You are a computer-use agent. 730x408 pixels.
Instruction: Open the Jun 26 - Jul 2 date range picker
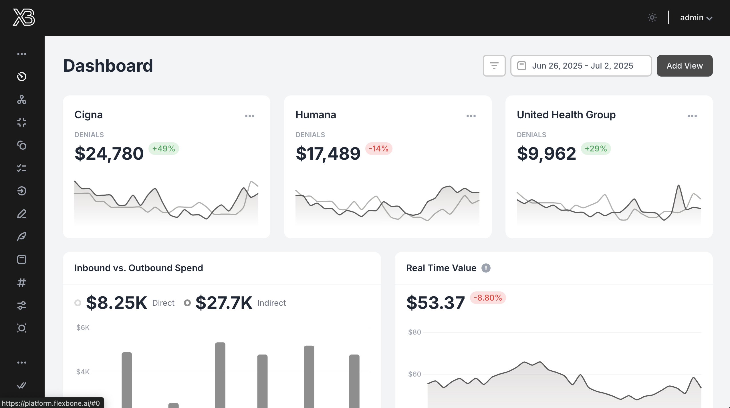click(x=581, y=66)
